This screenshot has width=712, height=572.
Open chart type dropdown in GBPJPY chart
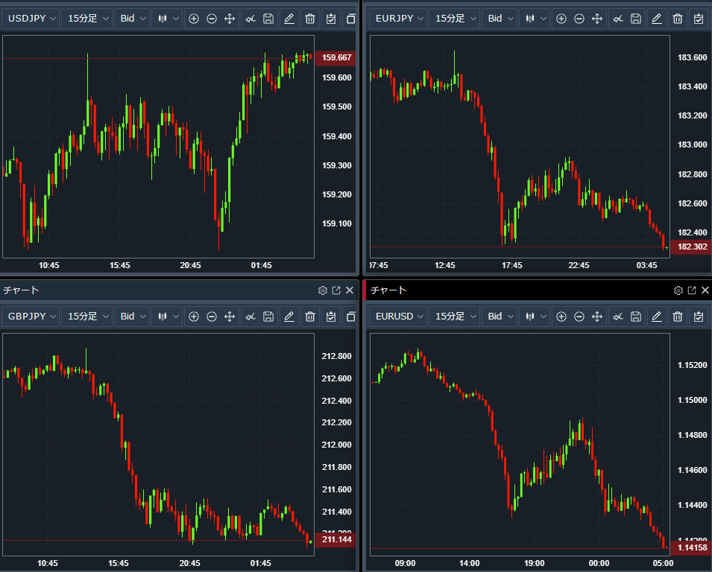167,317
